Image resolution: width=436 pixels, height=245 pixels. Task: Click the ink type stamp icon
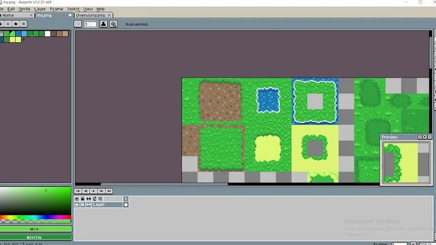tap(104, 24)
